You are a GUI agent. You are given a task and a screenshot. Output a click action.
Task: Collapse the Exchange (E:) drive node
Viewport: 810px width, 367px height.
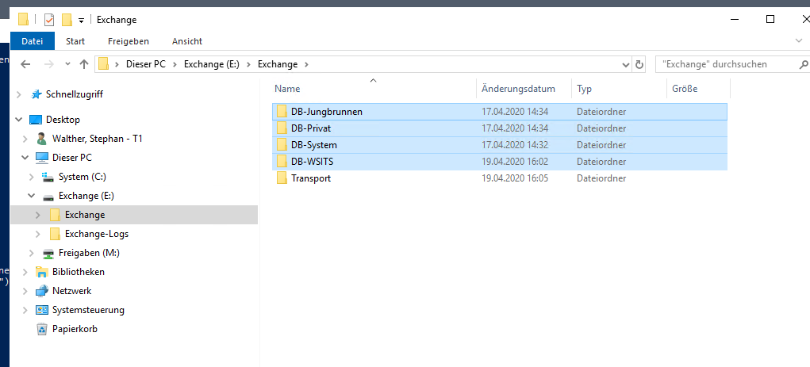(x=32, y=196)
